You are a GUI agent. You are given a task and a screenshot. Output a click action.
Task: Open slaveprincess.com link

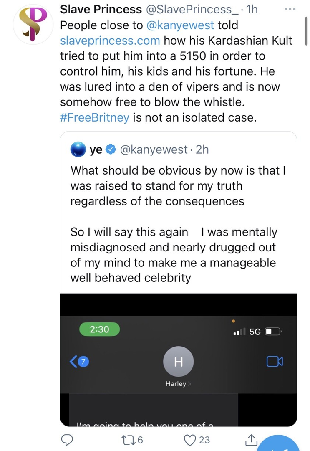[110, 41]
